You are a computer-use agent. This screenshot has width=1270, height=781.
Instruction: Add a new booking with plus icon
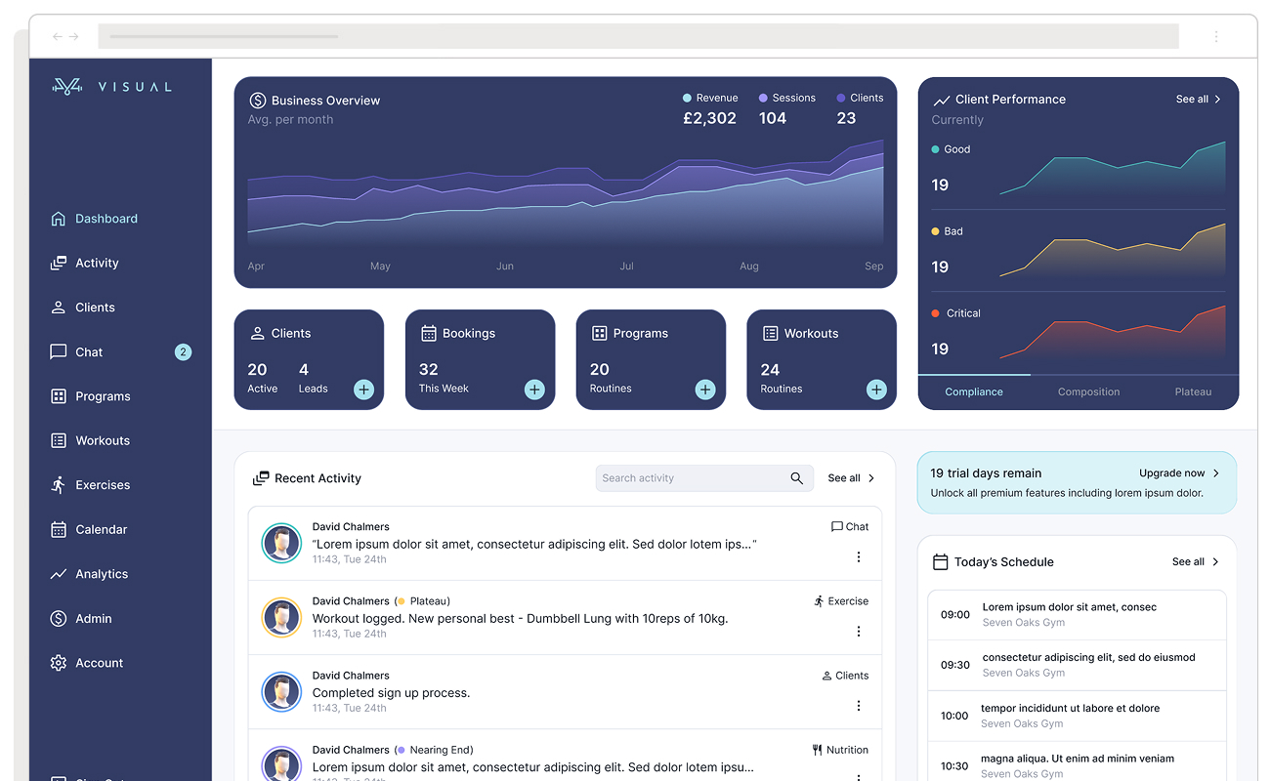pyautogui.click(x=534, y=390)
